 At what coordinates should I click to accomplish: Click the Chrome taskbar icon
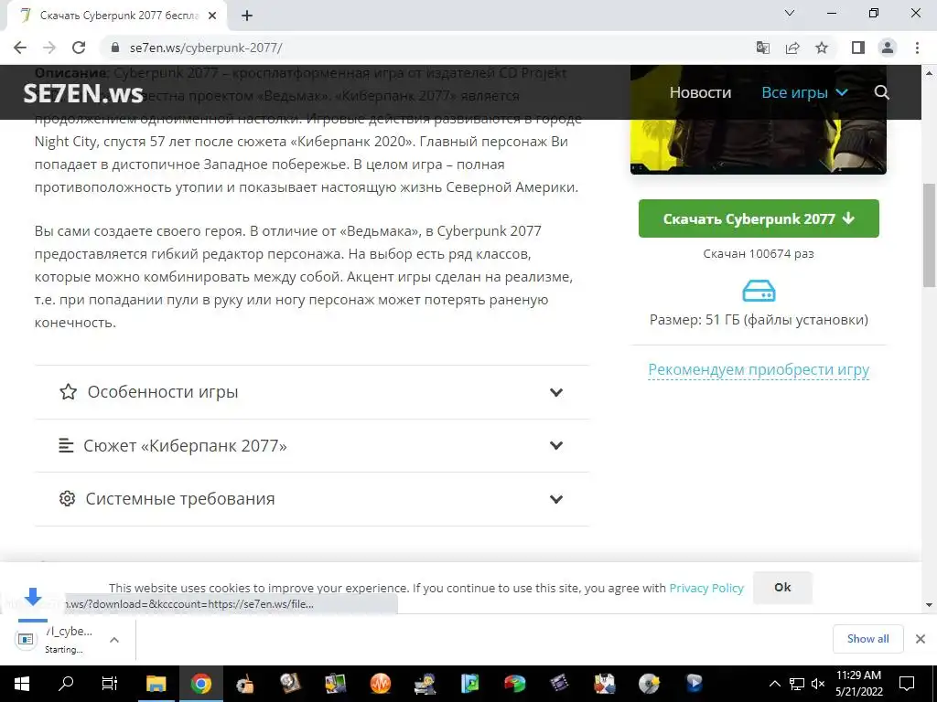click(200, 684)
